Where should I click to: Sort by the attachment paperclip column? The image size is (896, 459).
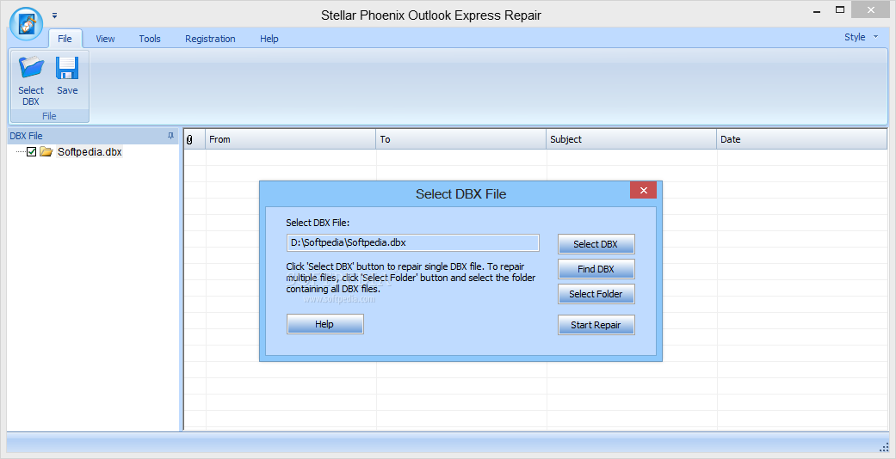(195, 139)
